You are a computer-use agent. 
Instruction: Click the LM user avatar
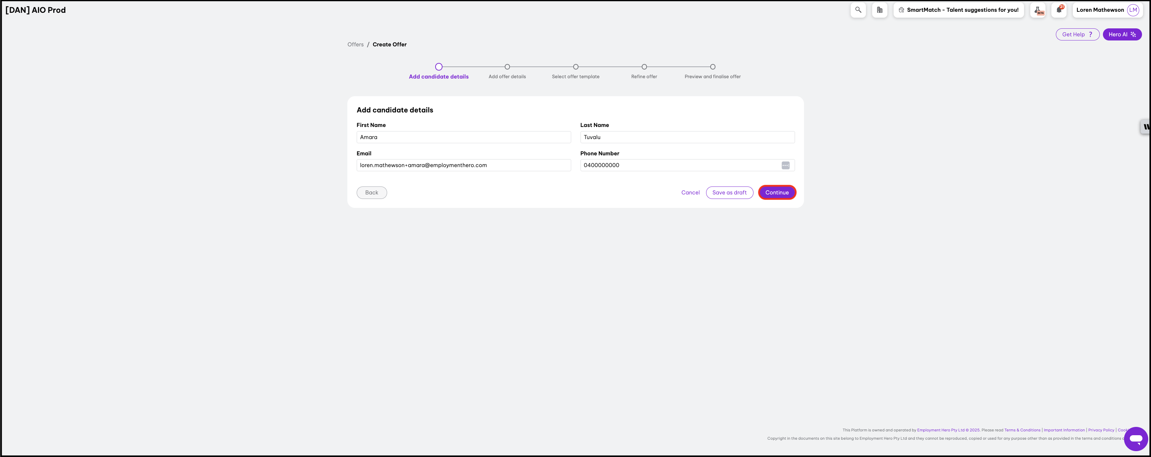coord(1133,10)
